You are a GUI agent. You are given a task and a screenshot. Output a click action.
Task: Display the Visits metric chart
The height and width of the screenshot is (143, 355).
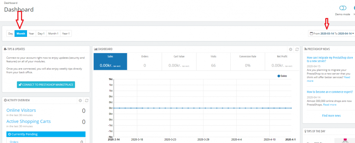(x=213, y=61)
